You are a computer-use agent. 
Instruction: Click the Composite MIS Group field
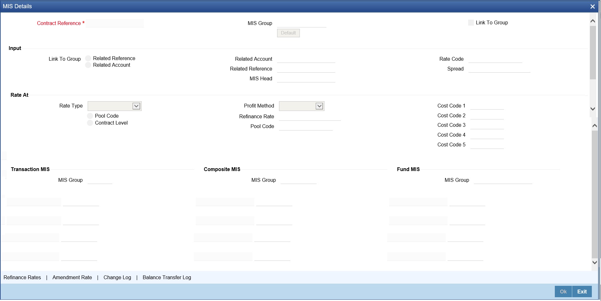pyautogui.click(x=299, y=180)
